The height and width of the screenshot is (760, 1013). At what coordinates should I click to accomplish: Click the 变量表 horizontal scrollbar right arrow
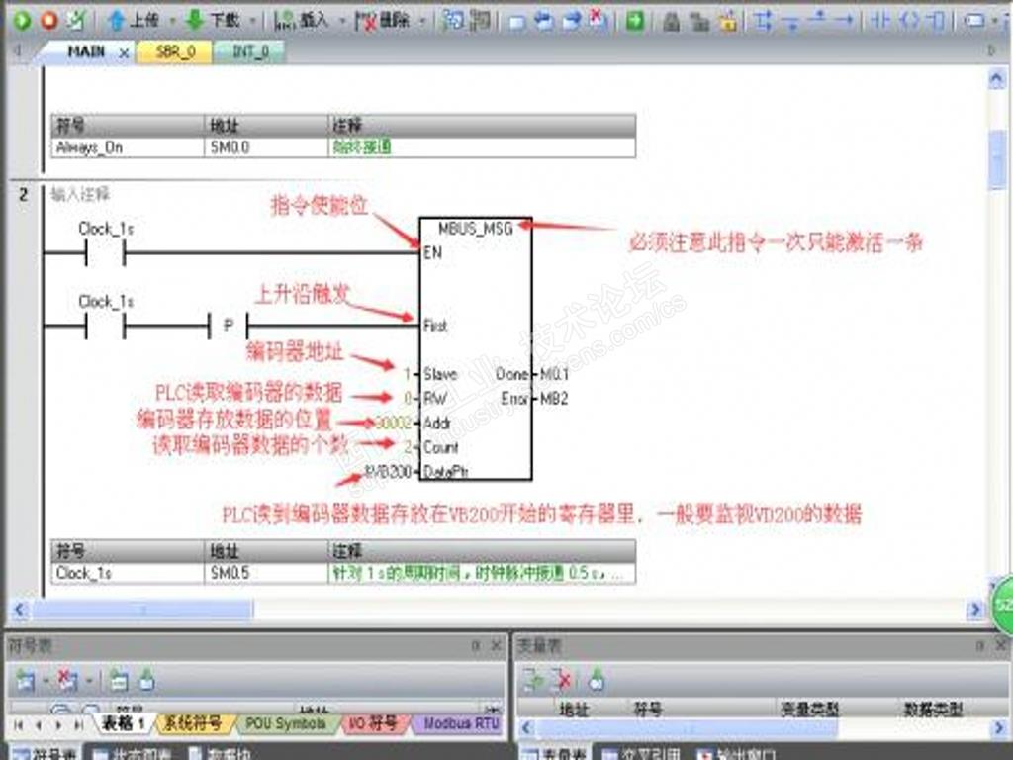(x=998, y=728)
